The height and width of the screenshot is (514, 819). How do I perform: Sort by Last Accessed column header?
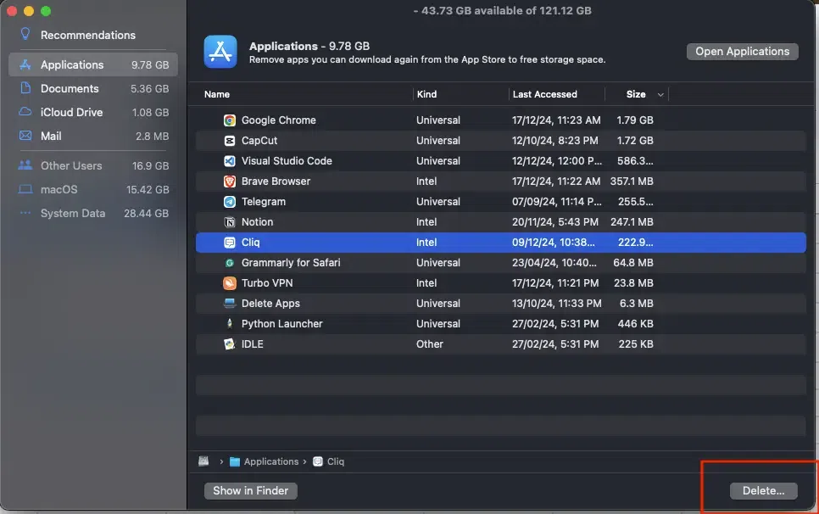pos(545,94)
